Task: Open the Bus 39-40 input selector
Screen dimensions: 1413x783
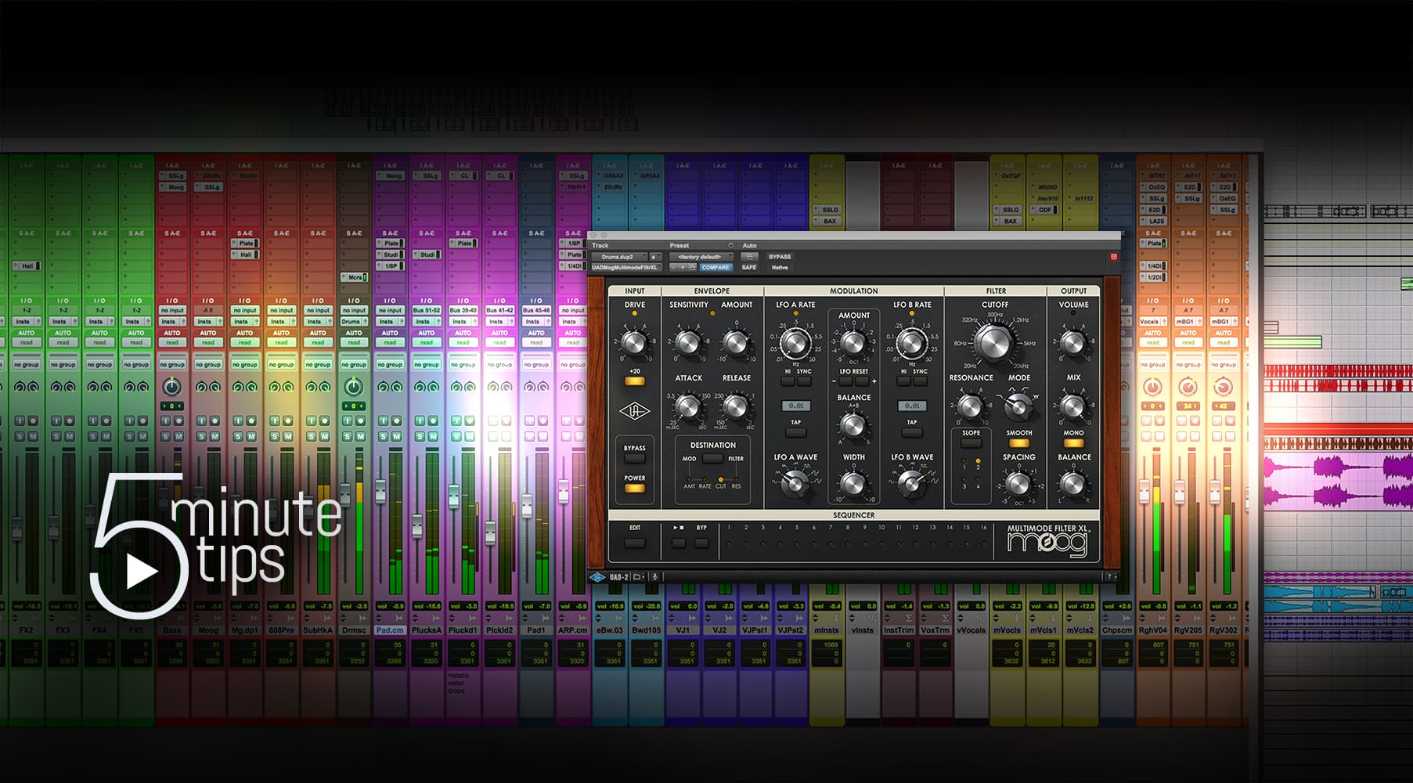Action: 463,311
